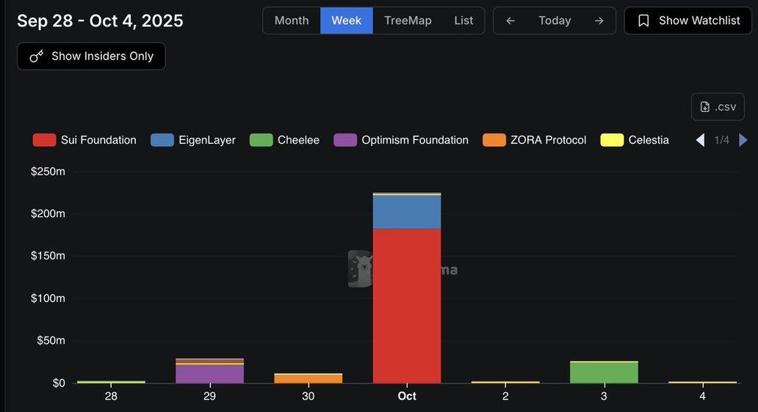Click the file download icon beside .csv

[x=705, y=106]
